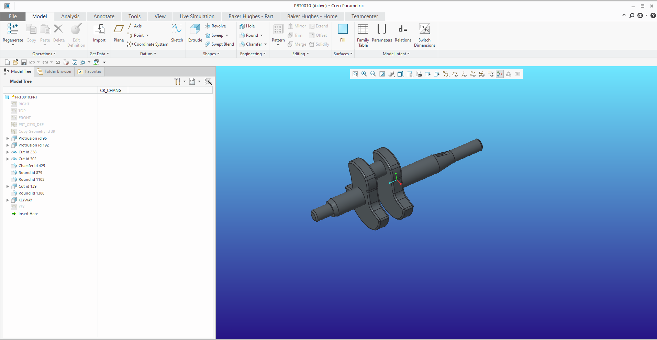
Task: Click the Regenerate button
Action: 13,33
